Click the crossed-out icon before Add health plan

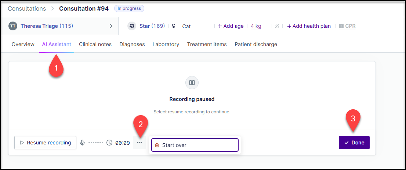[x=277, y=26]
